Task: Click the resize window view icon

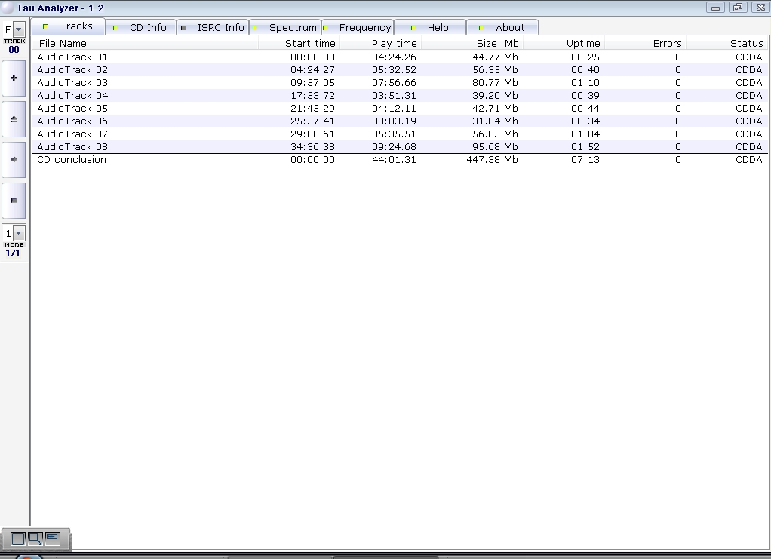Action: (35, 539)
